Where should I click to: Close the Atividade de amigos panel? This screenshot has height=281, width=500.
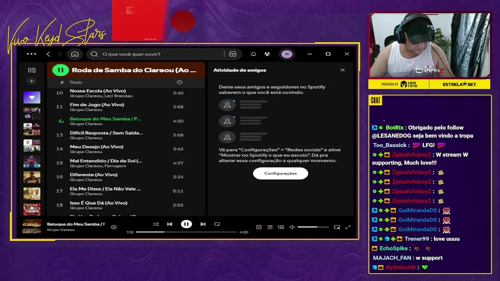pyautogui.click(x=343, y=70)
